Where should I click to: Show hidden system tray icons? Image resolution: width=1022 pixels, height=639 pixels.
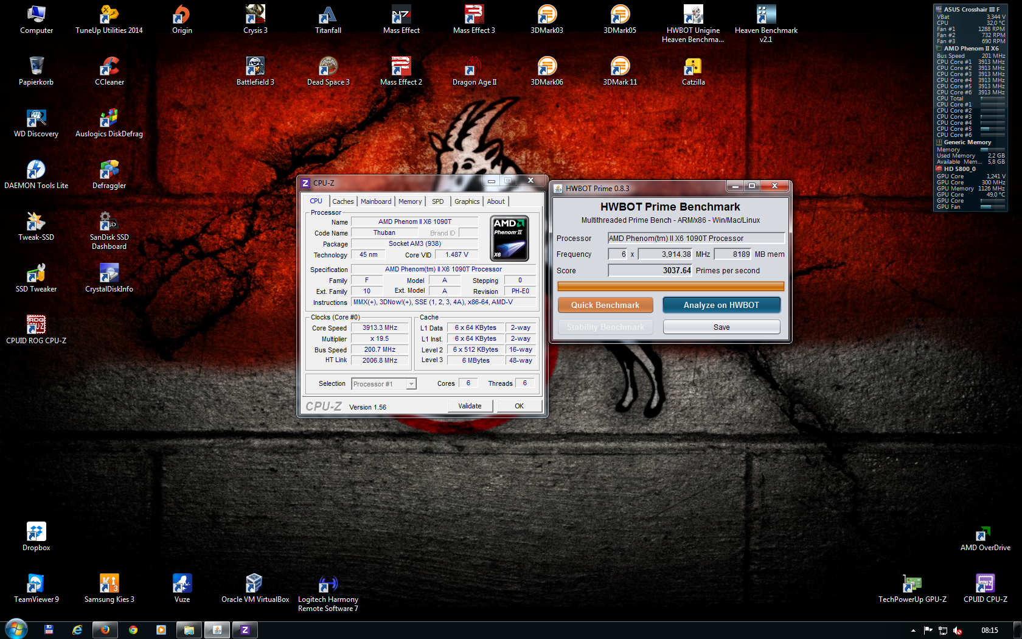coord(913,630)
